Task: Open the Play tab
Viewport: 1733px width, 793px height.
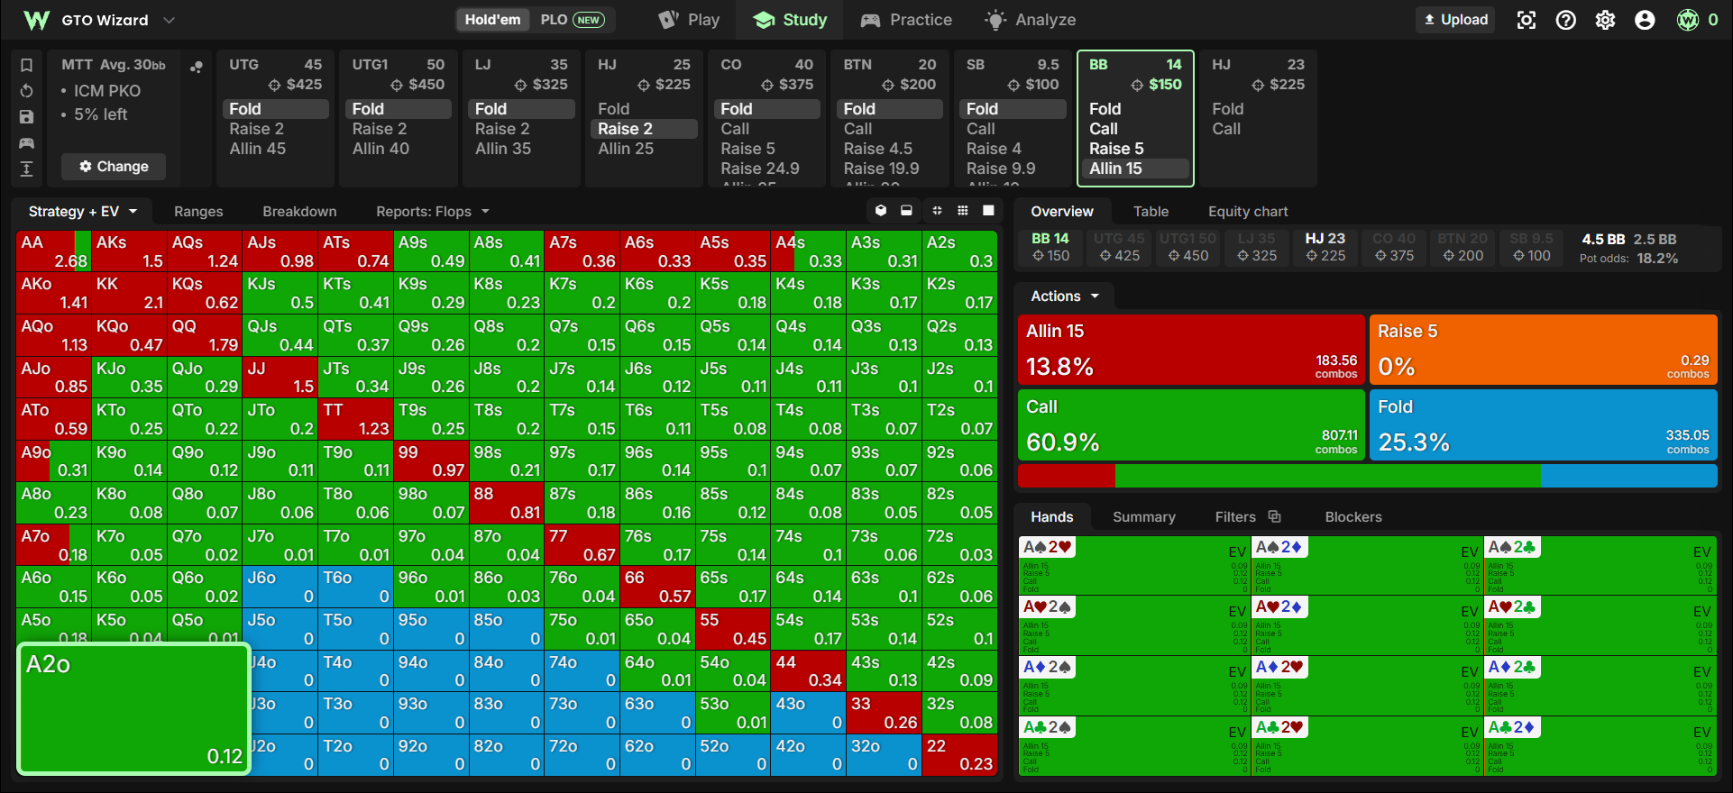Action: [689, 20]
